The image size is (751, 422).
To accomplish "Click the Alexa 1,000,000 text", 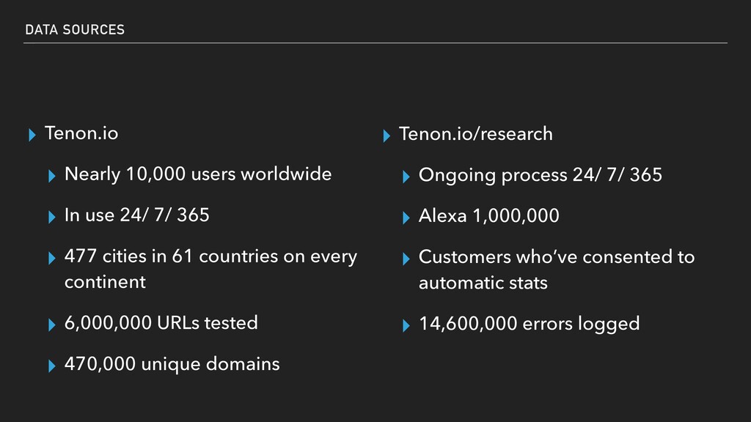I will [489, 216].
